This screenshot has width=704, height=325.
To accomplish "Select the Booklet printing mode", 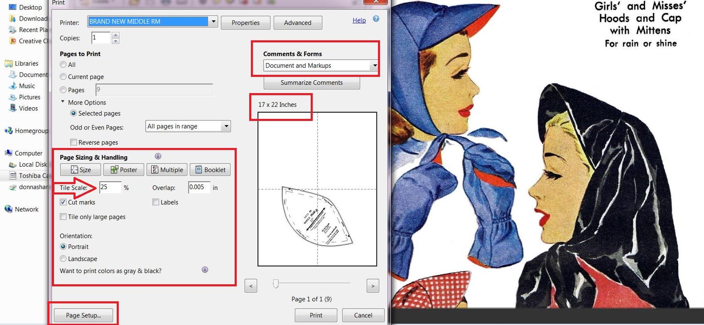I will 210,170.
